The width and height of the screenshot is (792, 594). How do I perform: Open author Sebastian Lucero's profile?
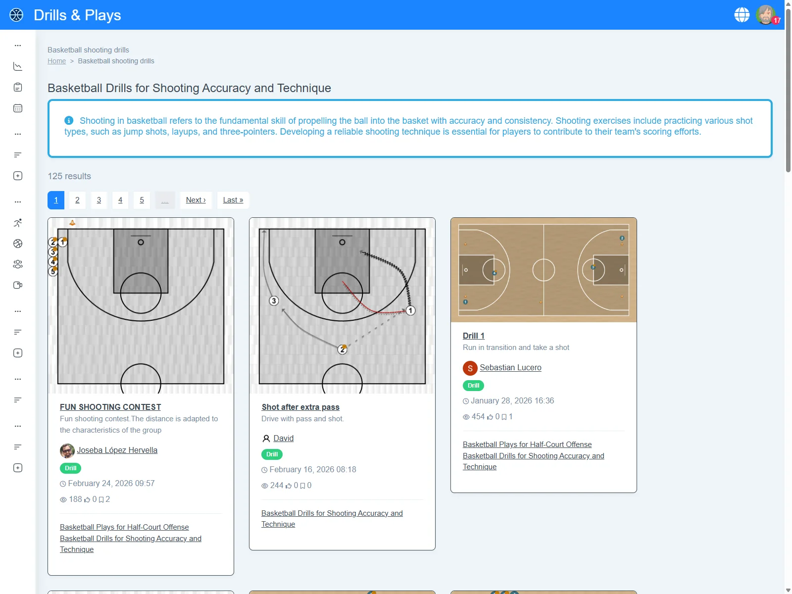(x=510, y=368)
